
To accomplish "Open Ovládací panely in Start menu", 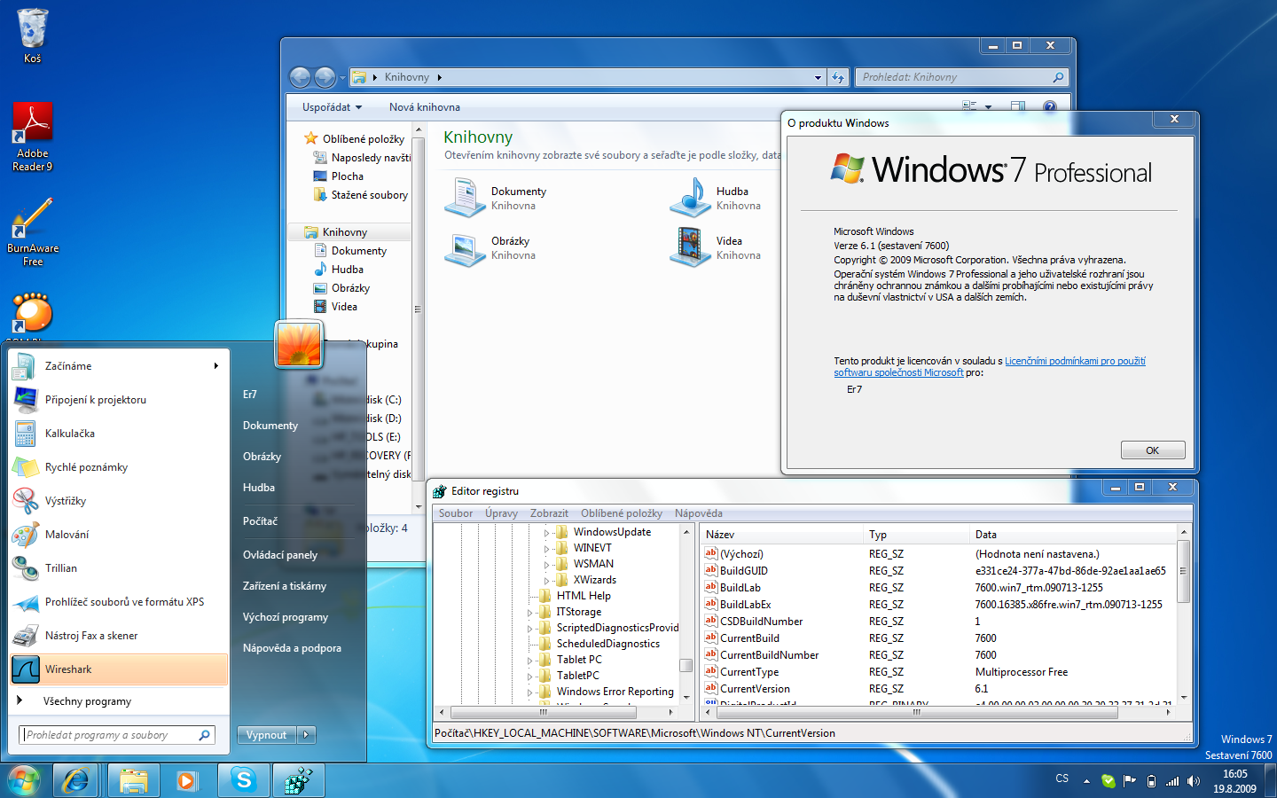I will [280, 555].
